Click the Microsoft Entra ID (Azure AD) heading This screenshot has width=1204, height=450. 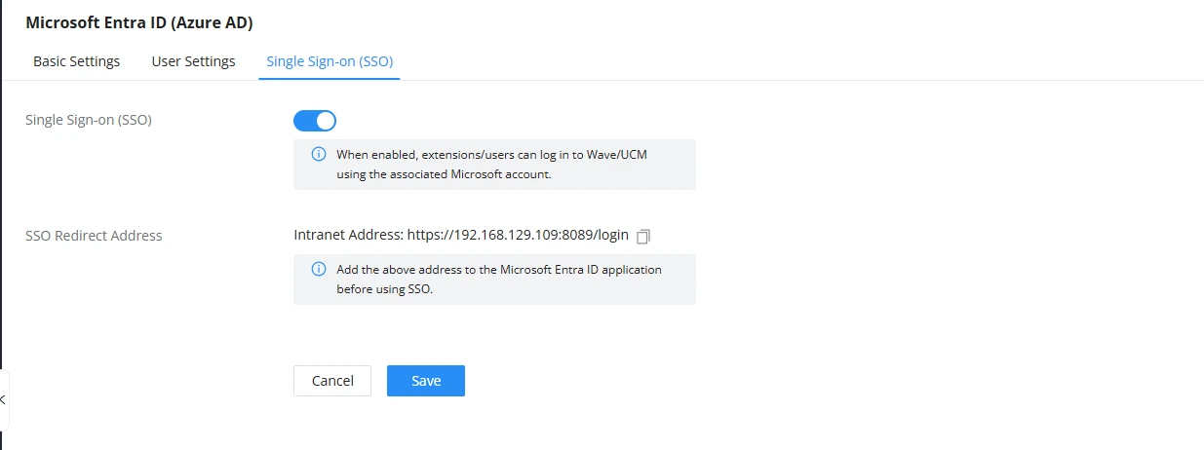tap(139, 21)
